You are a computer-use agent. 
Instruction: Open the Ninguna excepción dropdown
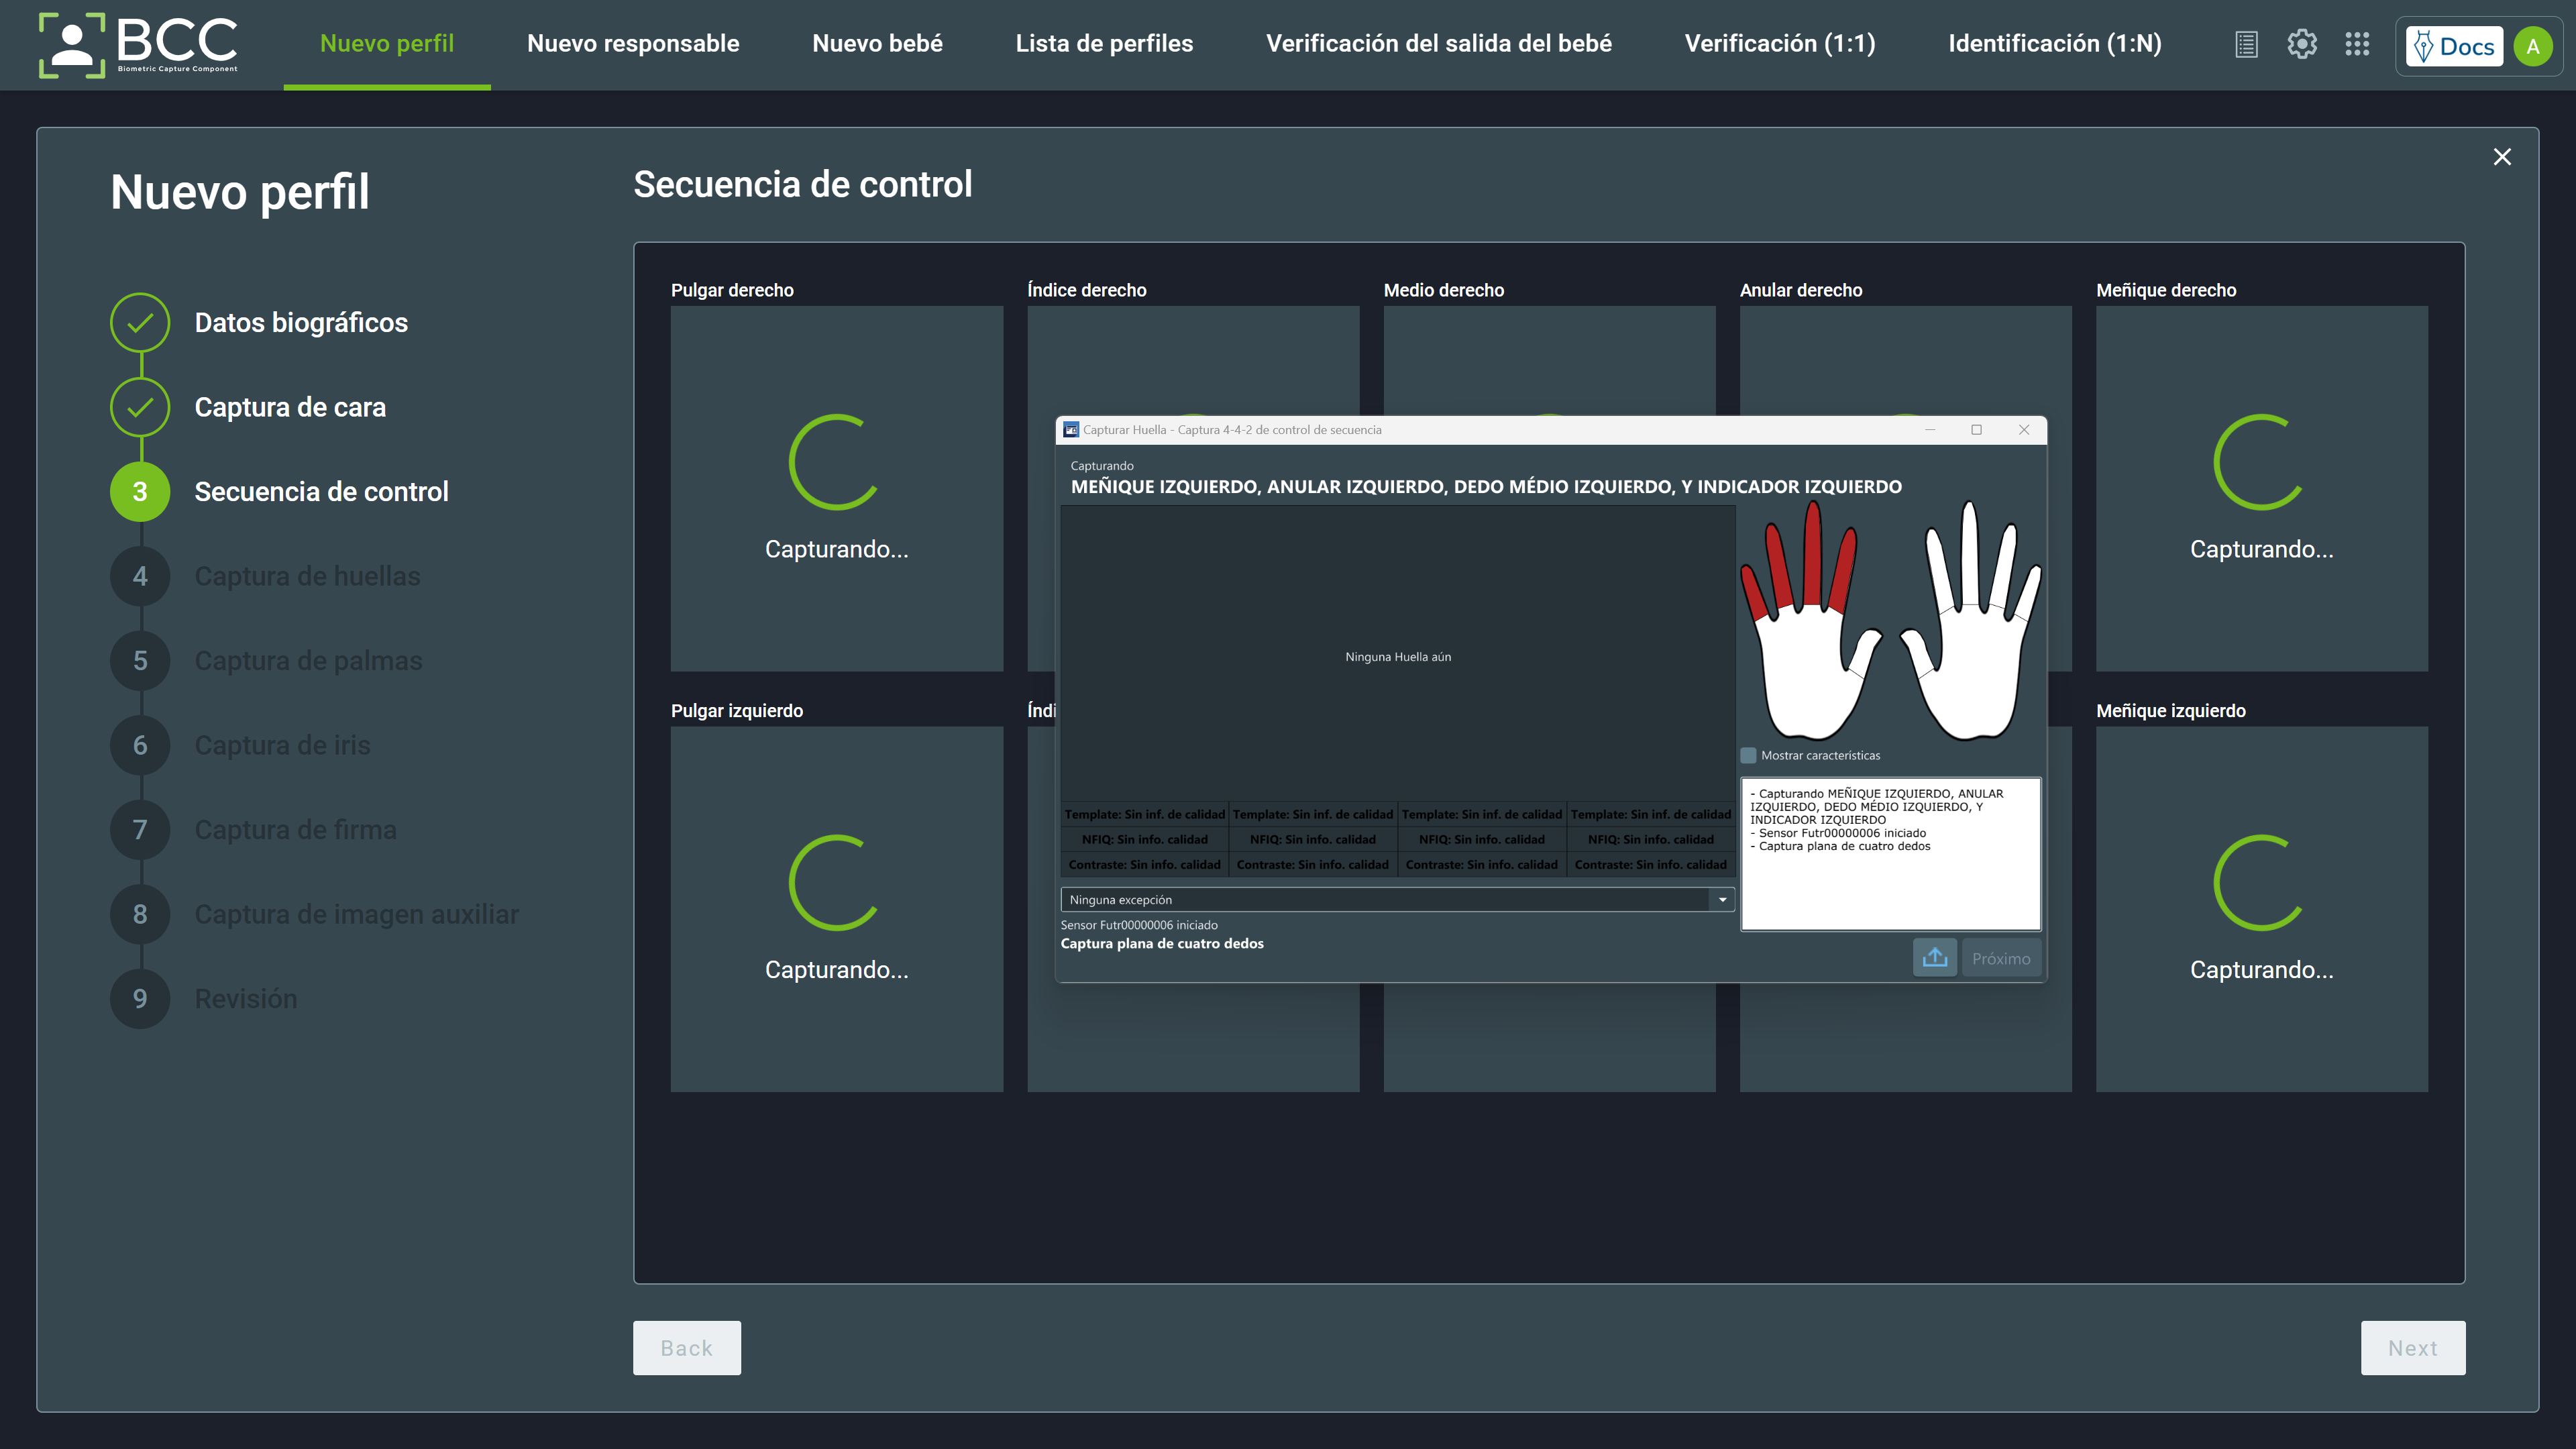tap(1397, 899)
